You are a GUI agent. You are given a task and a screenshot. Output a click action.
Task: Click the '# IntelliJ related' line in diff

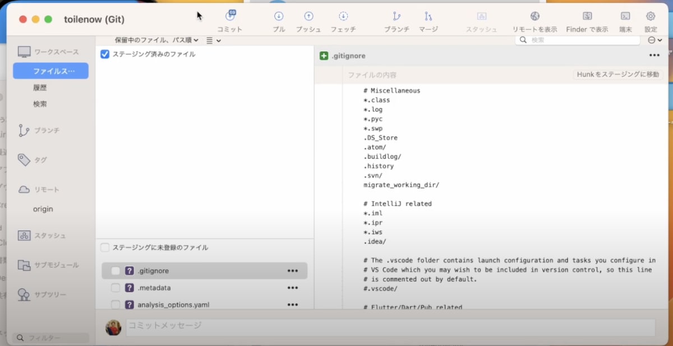[x=398, y=204]
